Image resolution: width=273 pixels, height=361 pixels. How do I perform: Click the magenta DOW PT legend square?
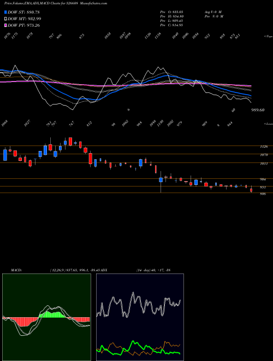(x=5, y=25)
